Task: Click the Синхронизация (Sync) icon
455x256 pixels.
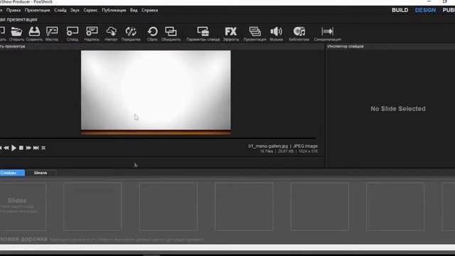Action: (x=327, y=31)
